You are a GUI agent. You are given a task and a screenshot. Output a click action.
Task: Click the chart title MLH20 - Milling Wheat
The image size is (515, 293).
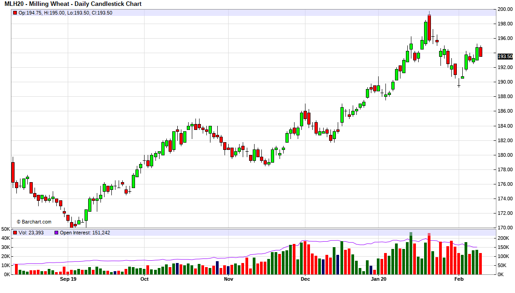pyautogui.click(x=73, y=4)
